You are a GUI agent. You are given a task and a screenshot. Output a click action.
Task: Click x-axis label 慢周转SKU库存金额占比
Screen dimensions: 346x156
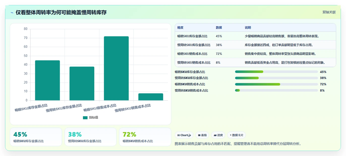(64, 108)
